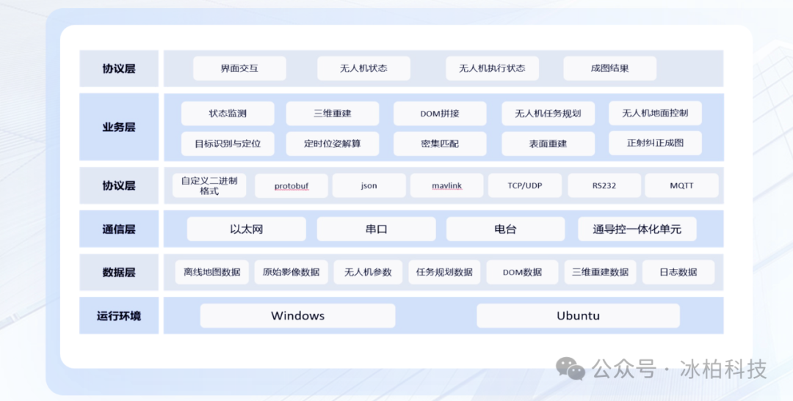The image size is (793, 401).
Task: Choose the 无人机任务规划 module
Action: click(548, 114)
